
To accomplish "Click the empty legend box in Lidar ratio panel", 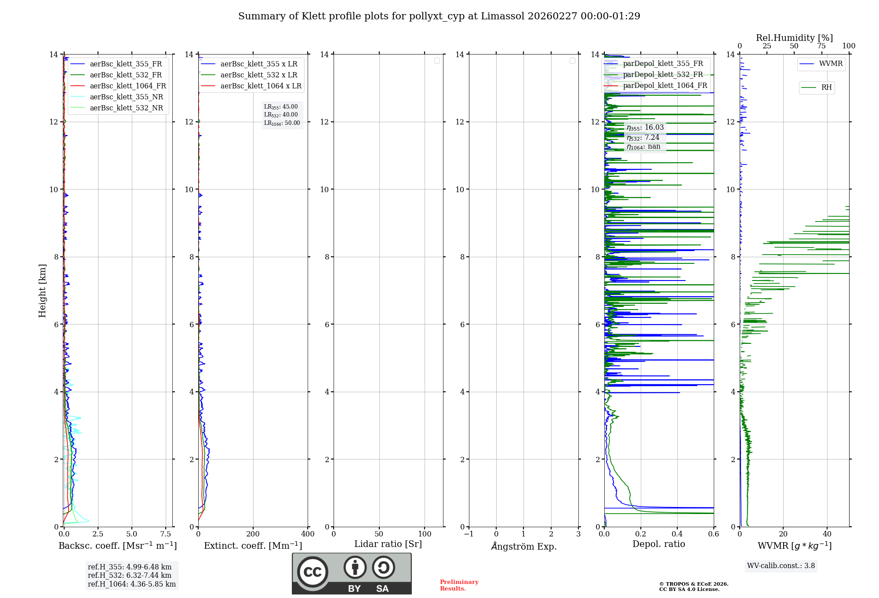I will [x=437, y=61].
